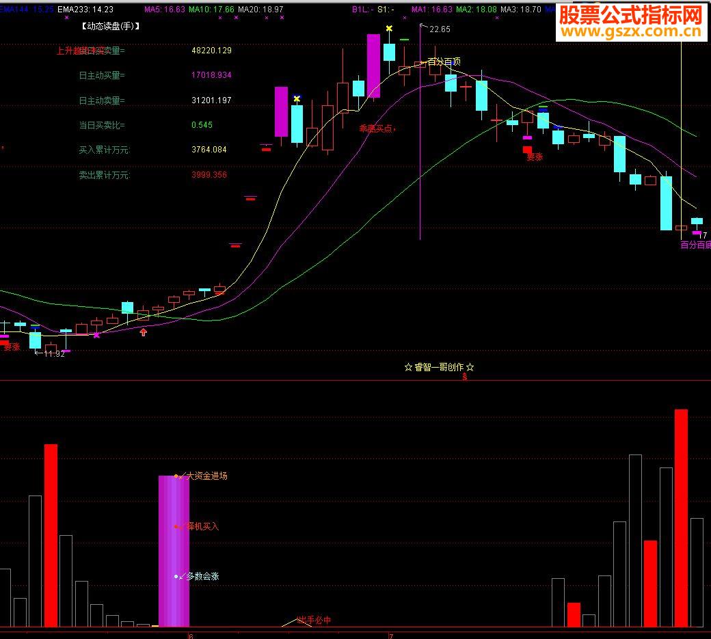The width and height of the screenshot is (711, 639).
Task: Click the 买入累计万元 label
Action: point(105,150)
